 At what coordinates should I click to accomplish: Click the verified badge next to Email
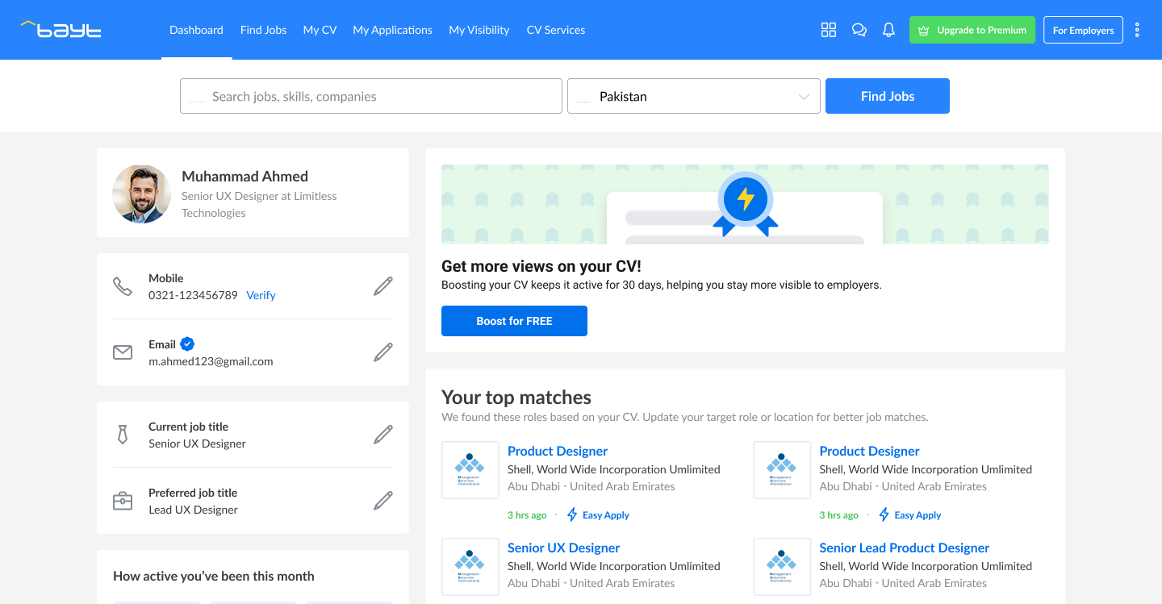187,344
